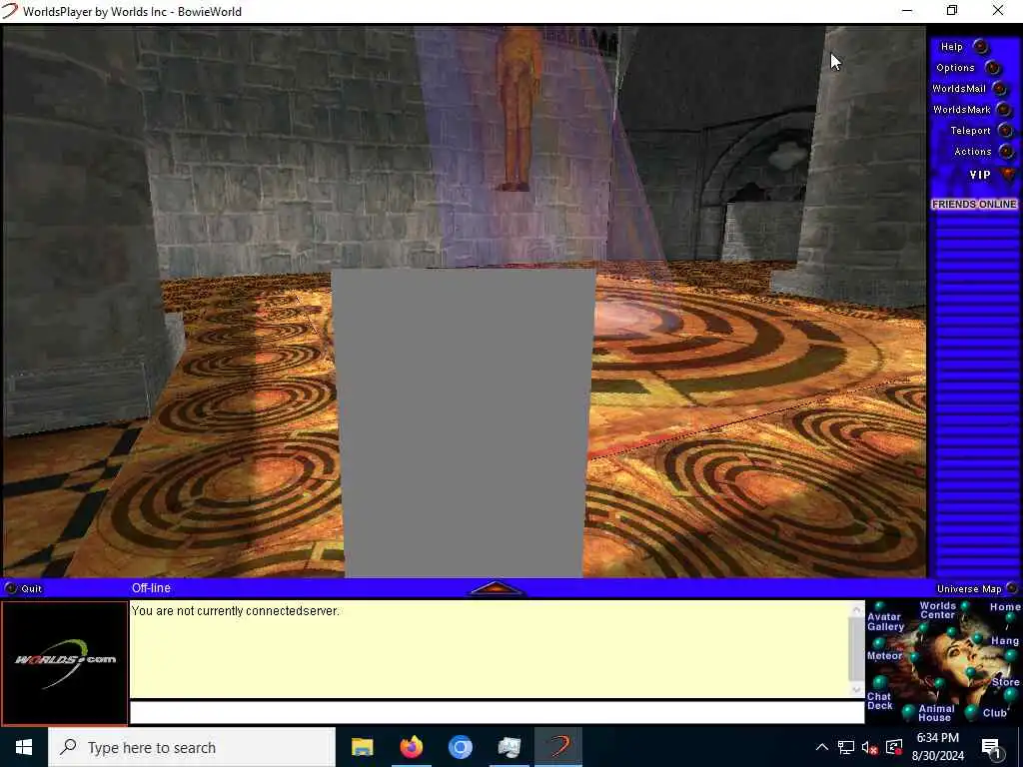Go to Chat Deck on the map

click(879, 700)
